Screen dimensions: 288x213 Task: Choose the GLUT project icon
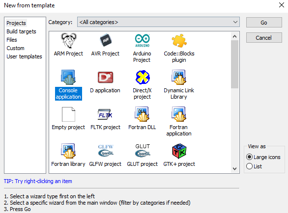(143, 151)
